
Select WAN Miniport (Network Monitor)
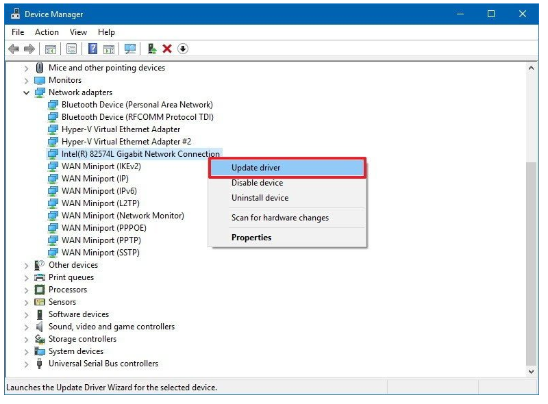[123, 216]
